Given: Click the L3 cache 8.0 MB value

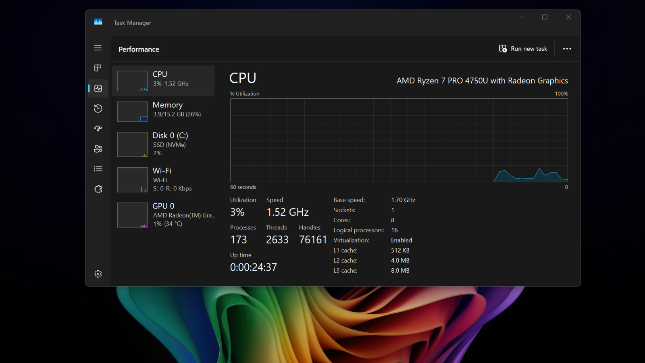Looking at the screenshot, I should (x=400, y=271).
